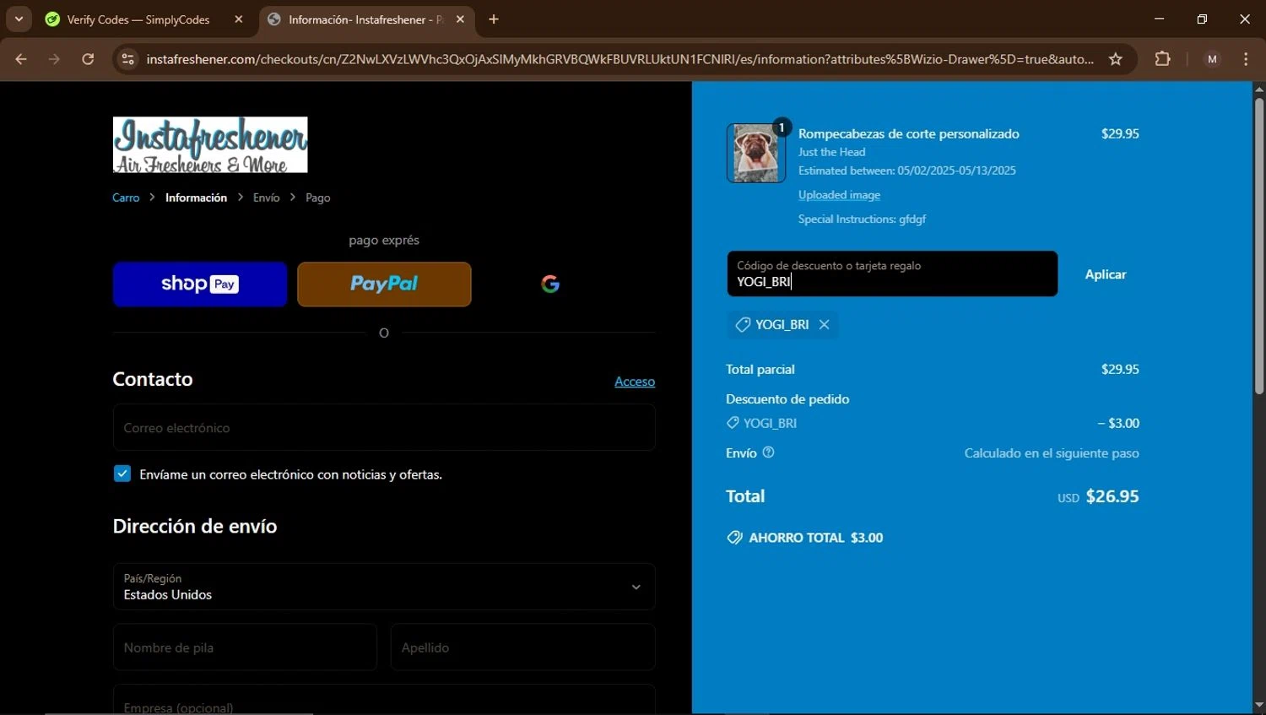Click the Instafreshener logo
1266x715 pixels.
[210, 144]
